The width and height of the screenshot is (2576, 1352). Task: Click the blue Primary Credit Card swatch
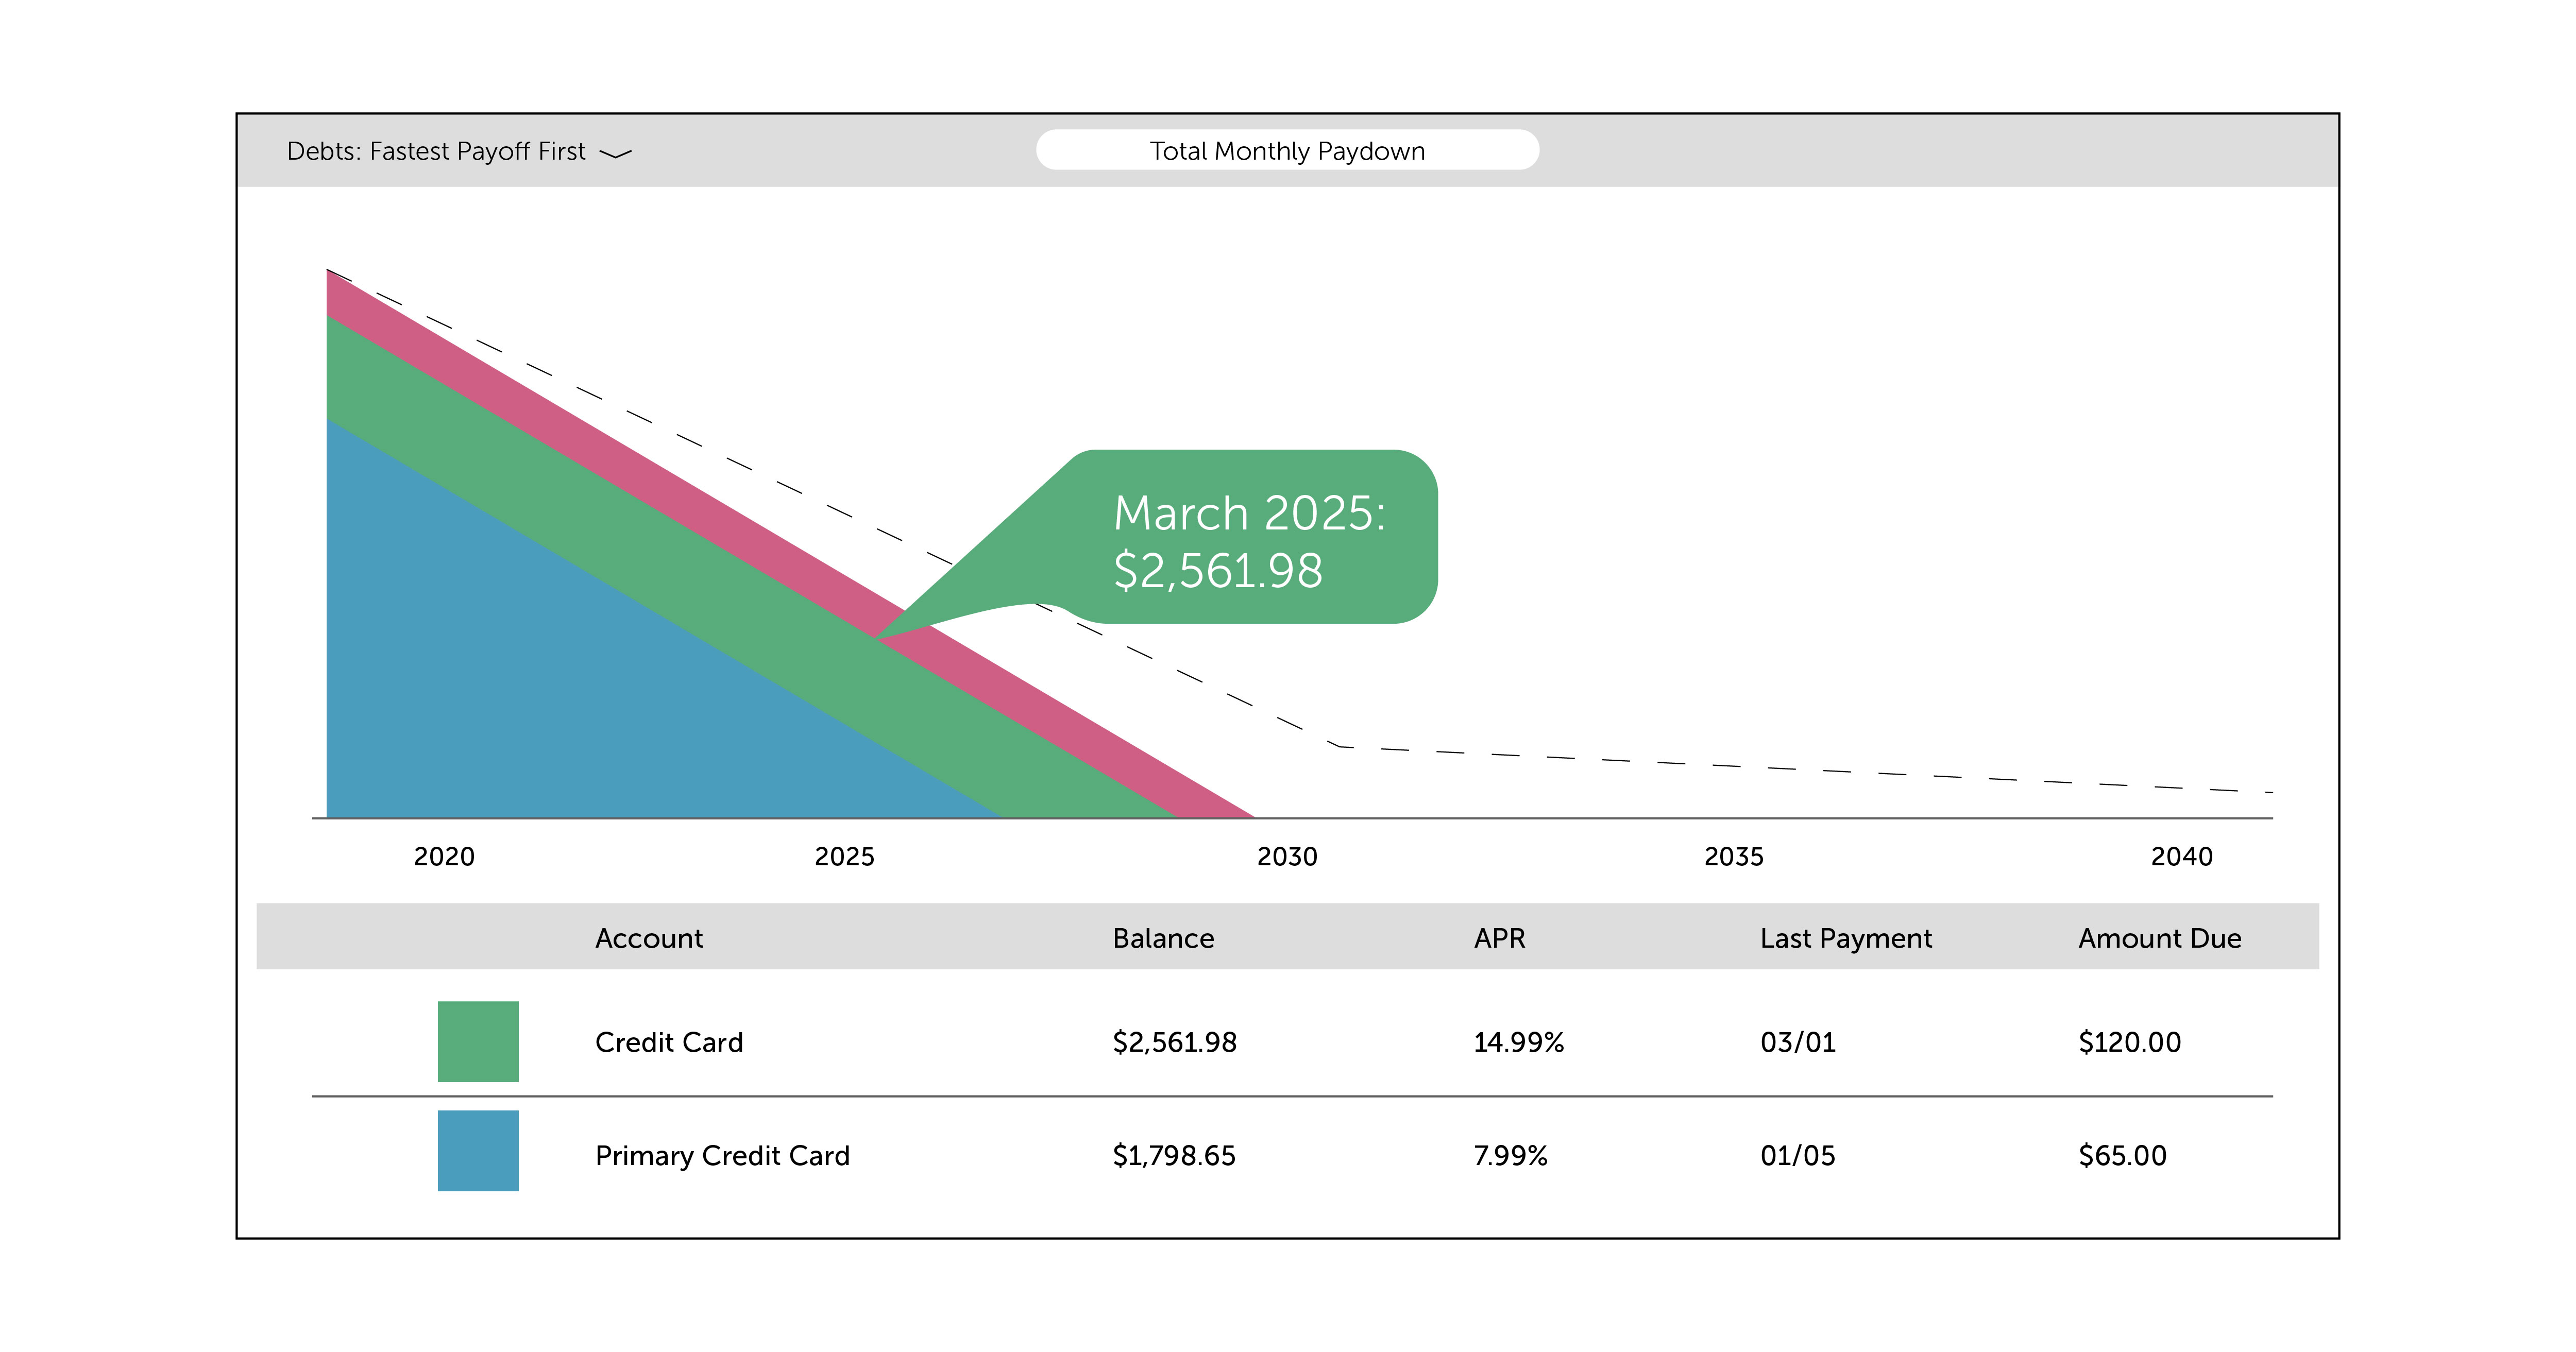(x=478, y=1150)
